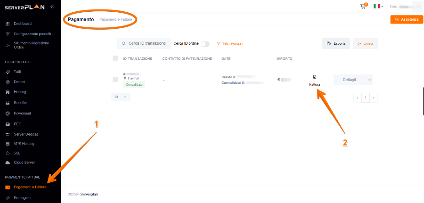Toggle the Cerca ID ordine switch
This screenshot has height=203, width=424.
click(205, 44)
